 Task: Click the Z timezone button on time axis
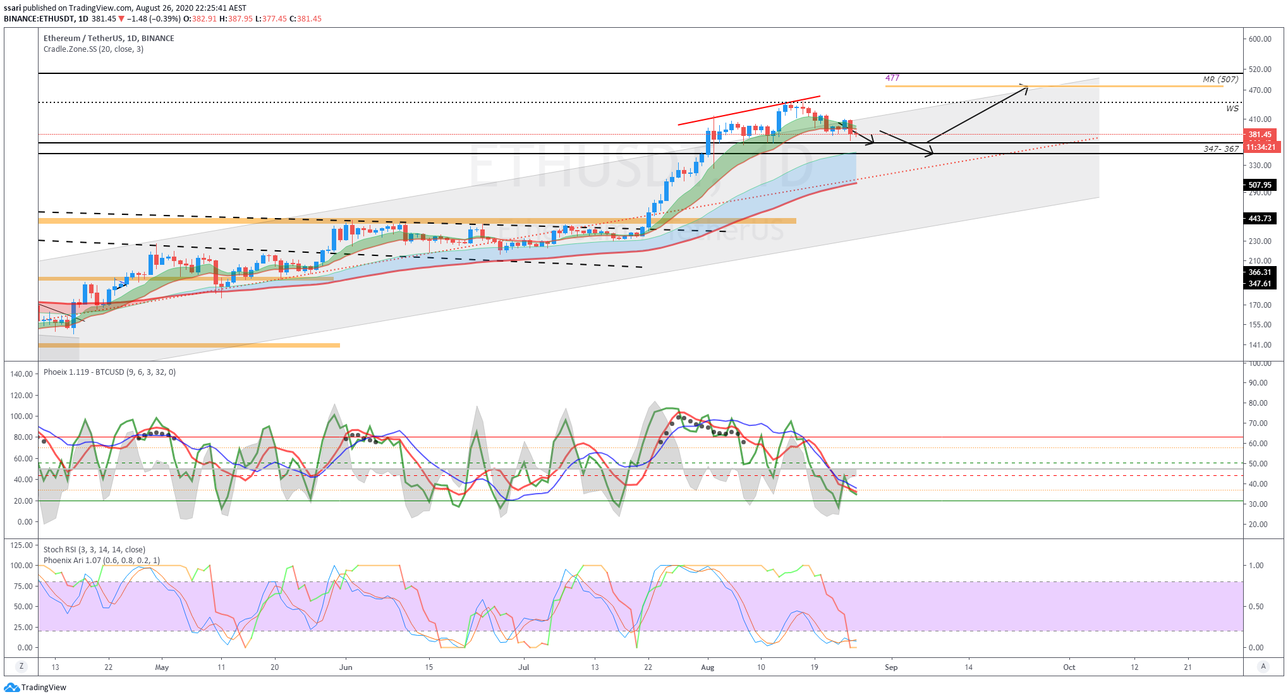(21, 666)
